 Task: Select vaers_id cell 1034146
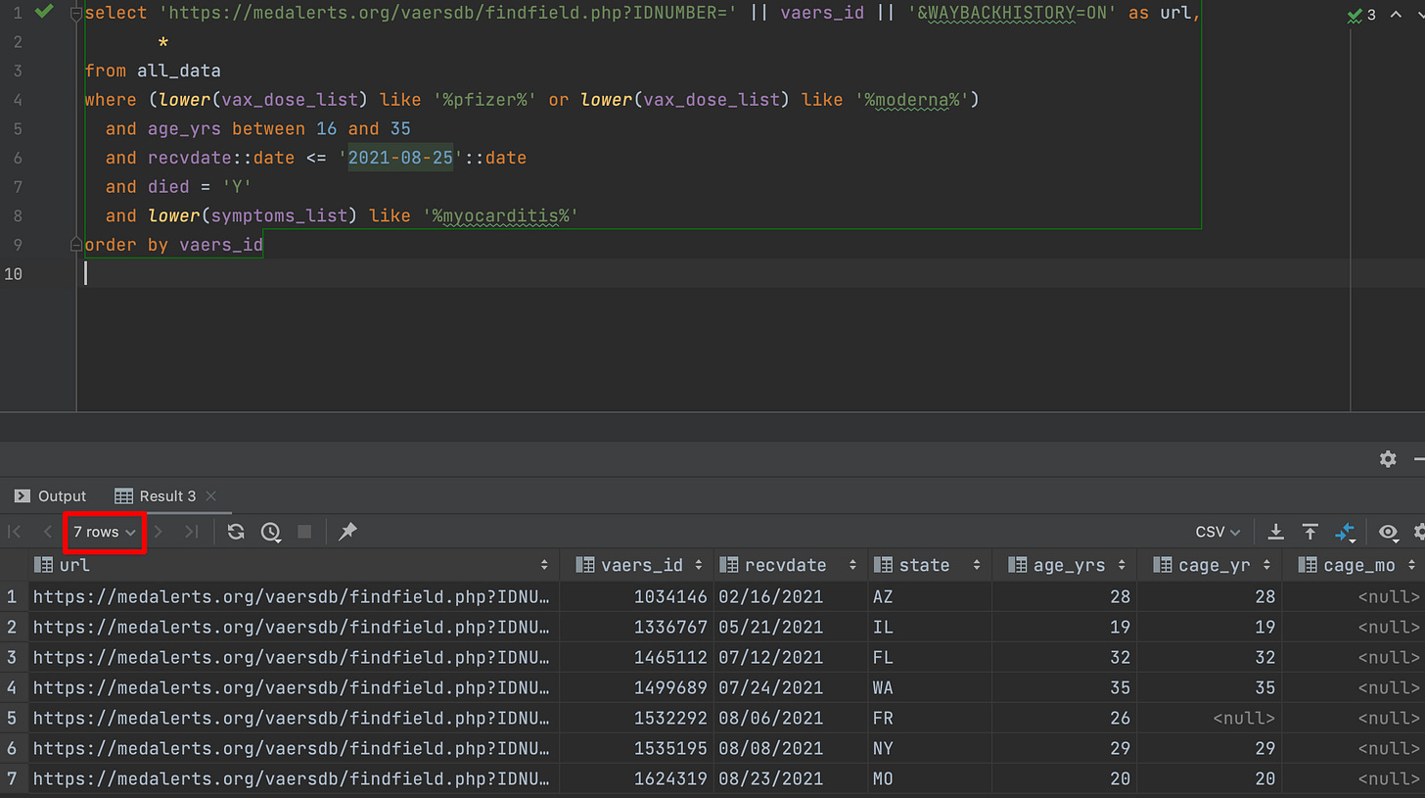pyautogui.click(x=637, y=596)
